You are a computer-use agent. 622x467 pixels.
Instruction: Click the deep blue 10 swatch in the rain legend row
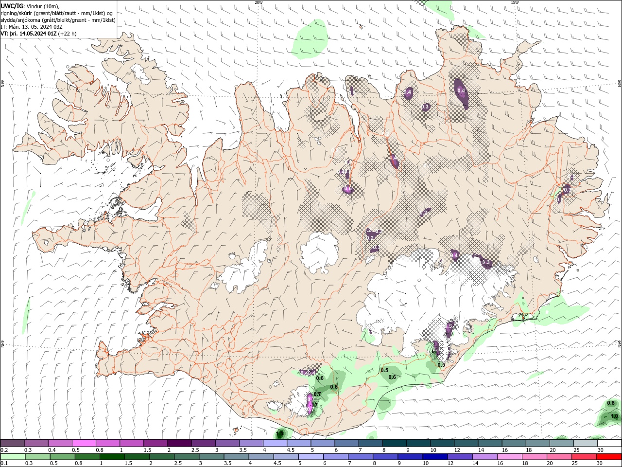435,457
